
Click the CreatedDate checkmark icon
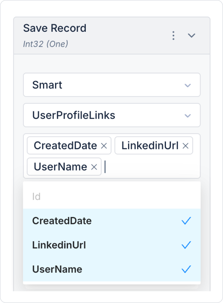[x=186, y=221]
